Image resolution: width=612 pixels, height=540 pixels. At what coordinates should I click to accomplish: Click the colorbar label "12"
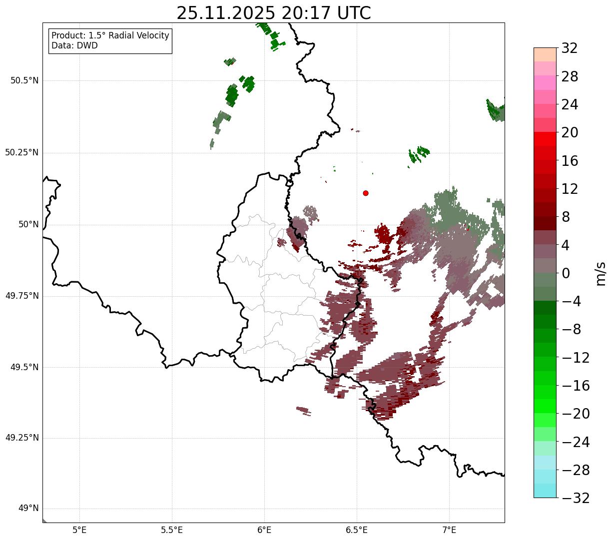[570, 189]
